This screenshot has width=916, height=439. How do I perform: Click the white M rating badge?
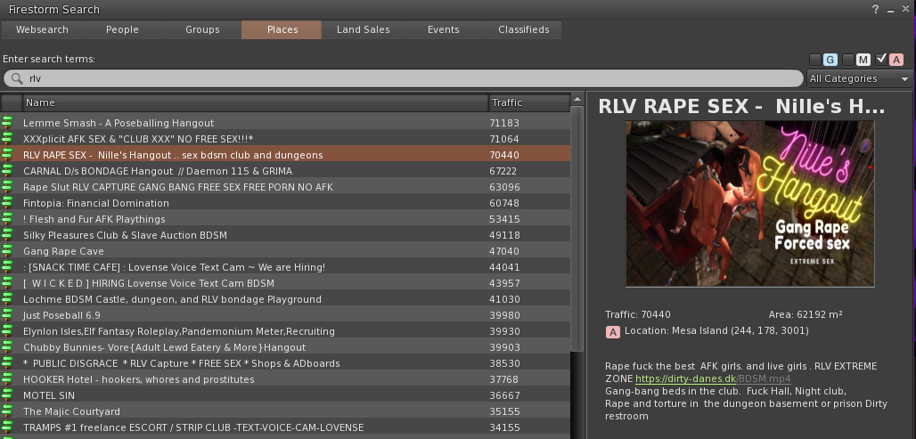pyautogui.click(x=863, y=60)
